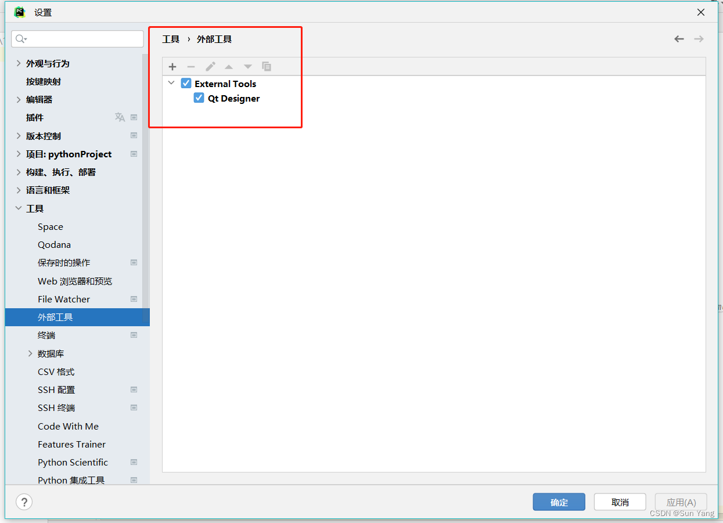Open Code With Me settings
The height and width of the screenshot is (523, 723).
coord(68,426)
